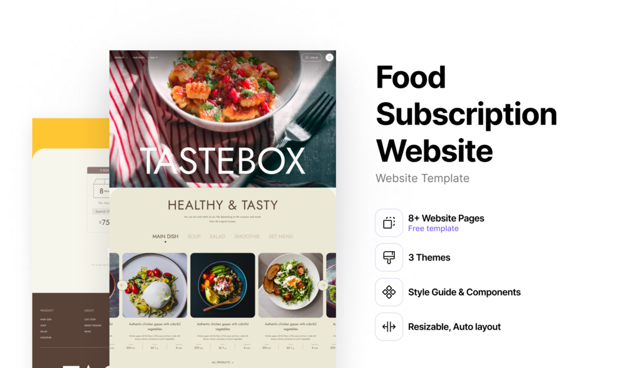The image size is (629, 368).
Task: Click the website pages frame icon
Action: [x=389, y=223]
